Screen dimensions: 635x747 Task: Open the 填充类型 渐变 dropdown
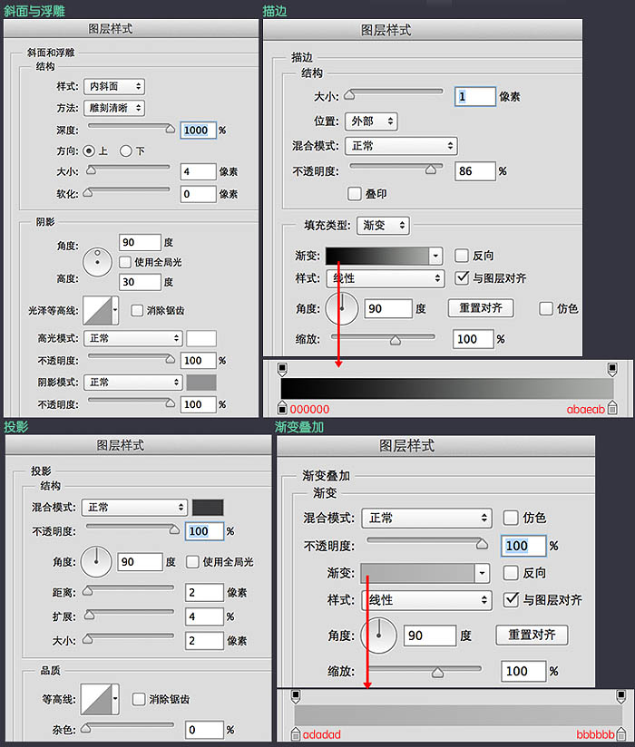pos(383,226)
